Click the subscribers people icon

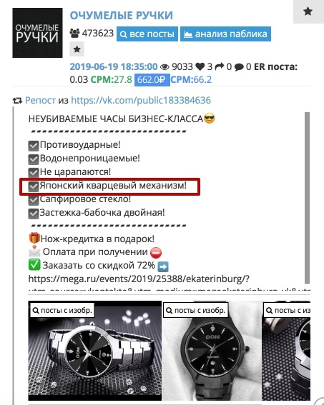74,34
